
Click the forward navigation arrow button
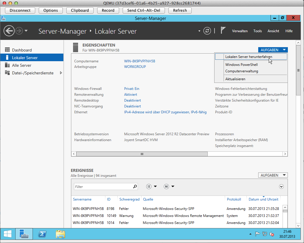19,31
